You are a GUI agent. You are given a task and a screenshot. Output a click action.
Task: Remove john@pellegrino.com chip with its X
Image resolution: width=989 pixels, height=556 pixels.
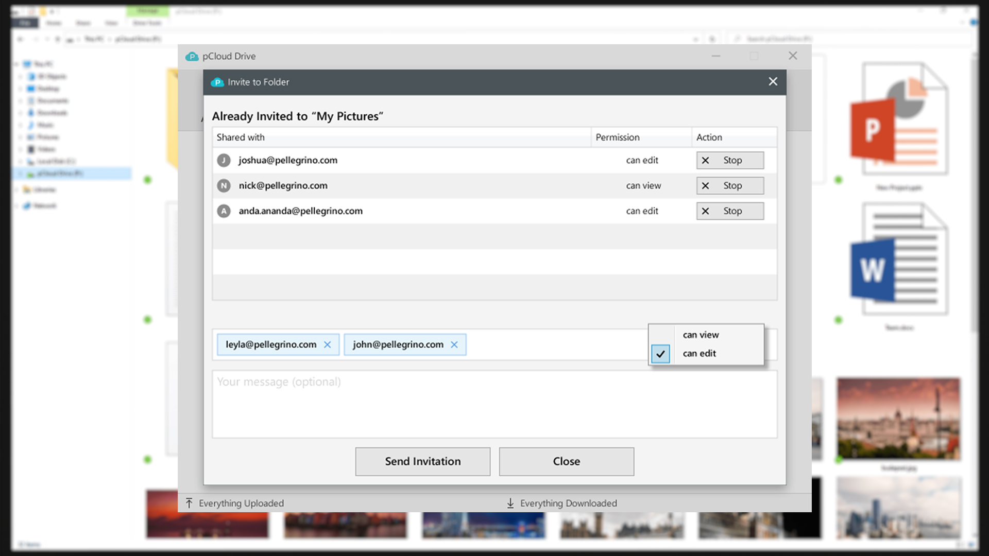click(454, 345)
